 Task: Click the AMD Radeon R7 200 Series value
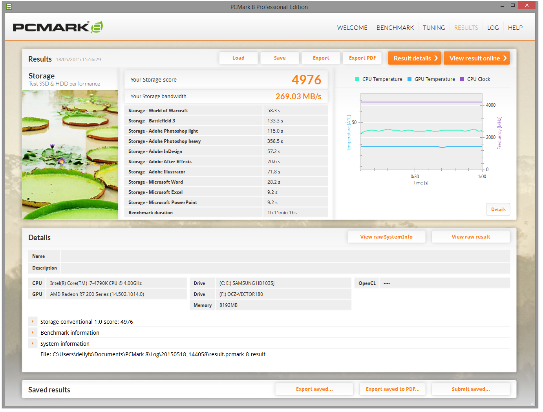97,294
